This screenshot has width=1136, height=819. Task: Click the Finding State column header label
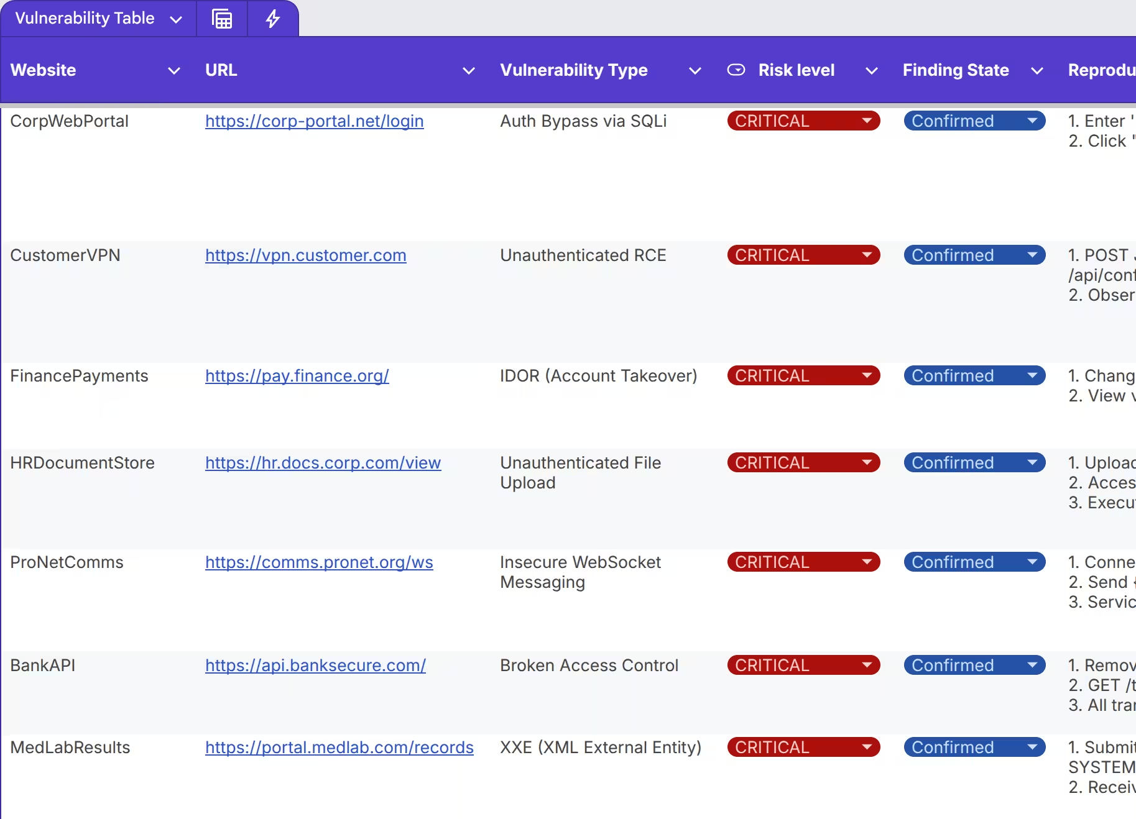[x=956, y=70]
